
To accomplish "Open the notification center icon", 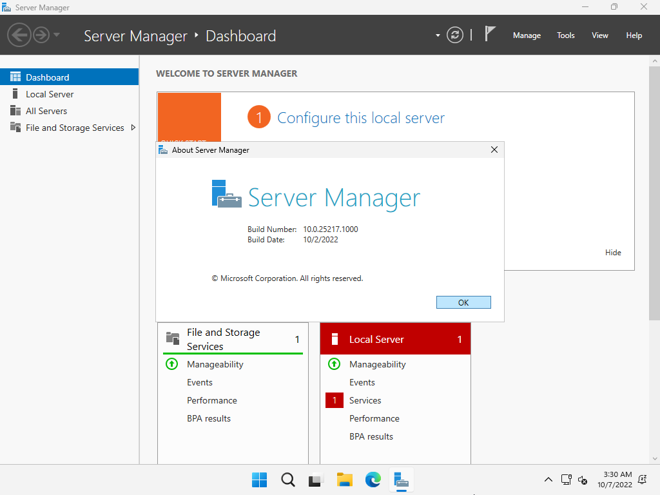I will (x=643, y=480).
